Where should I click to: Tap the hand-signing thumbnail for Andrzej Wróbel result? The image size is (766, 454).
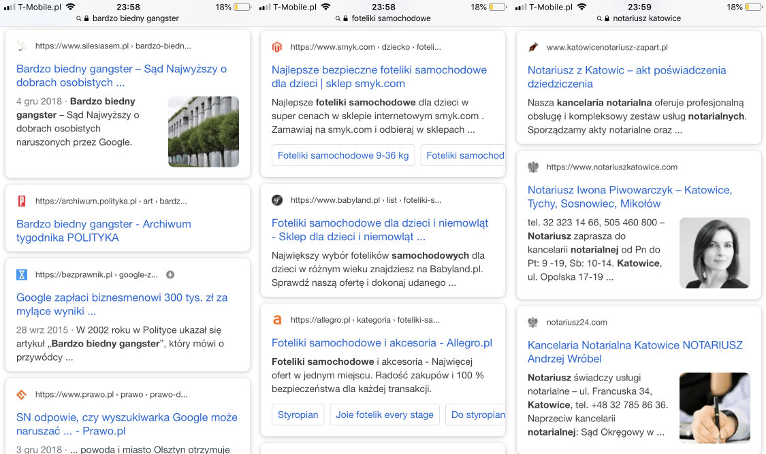[x=715, y=408]
